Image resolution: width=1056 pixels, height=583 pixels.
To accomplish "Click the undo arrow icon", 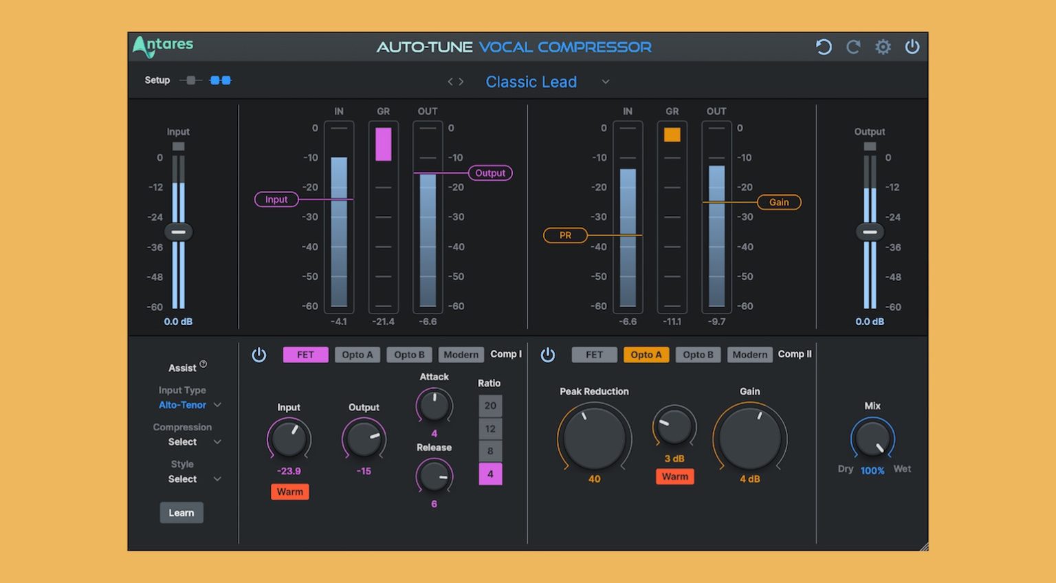I will pos(824,47).
